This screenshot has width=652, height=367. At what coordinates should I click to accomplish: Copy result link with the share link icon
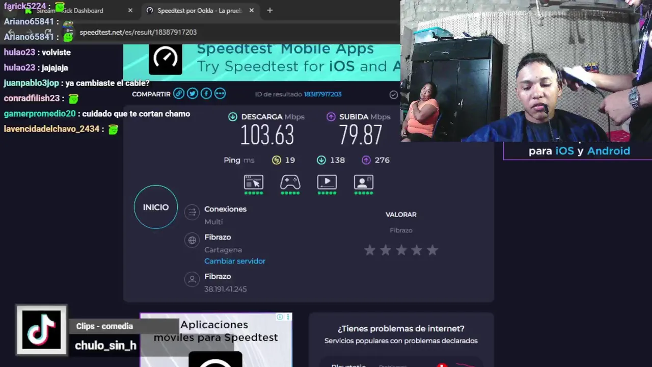pos(178,93)
